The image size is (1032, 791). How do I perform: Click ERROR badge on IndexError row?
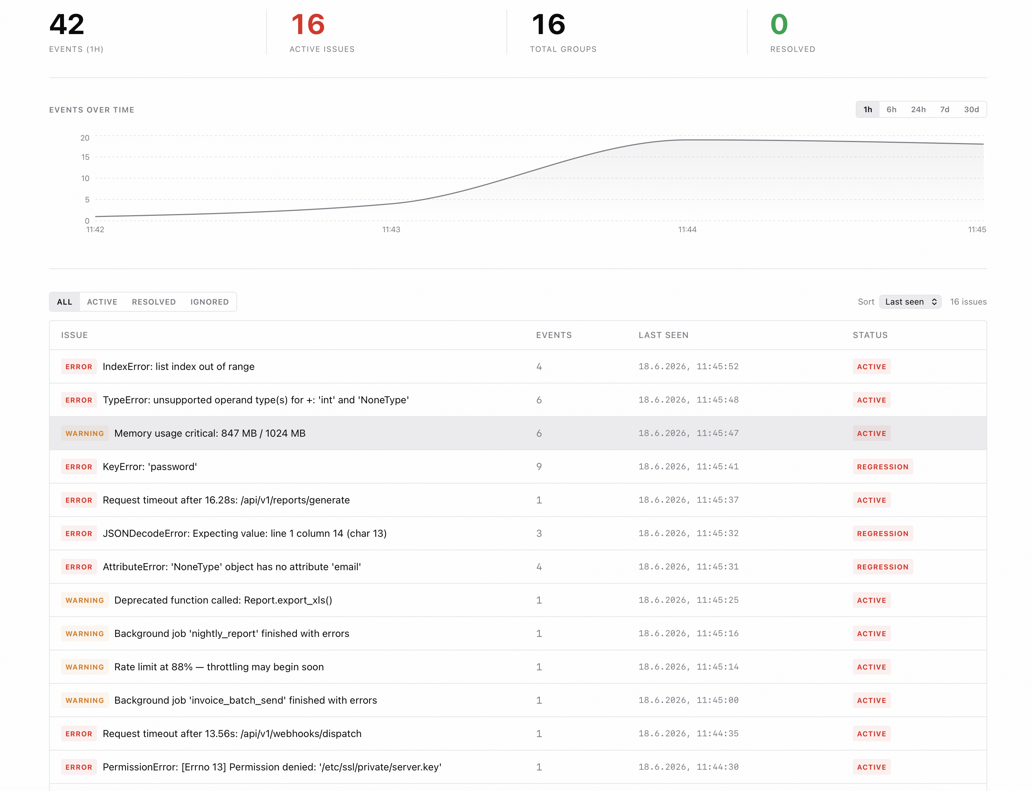(79, 367)
